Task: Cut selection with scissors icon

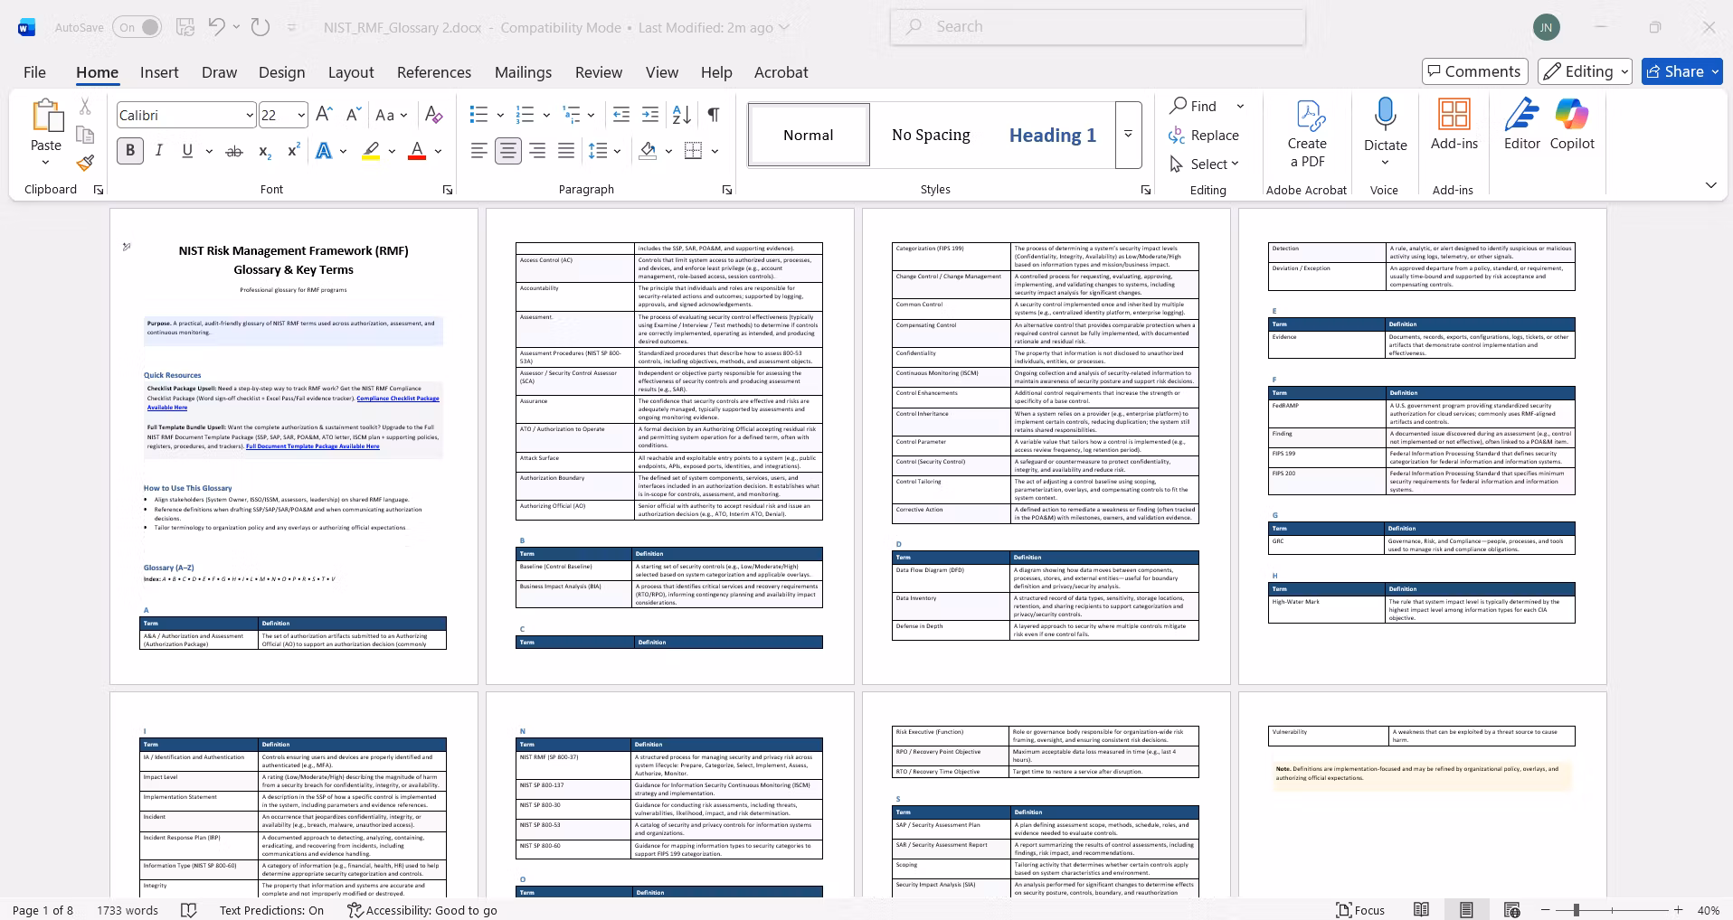Action: pyautogui.click(x=85, y=107)
